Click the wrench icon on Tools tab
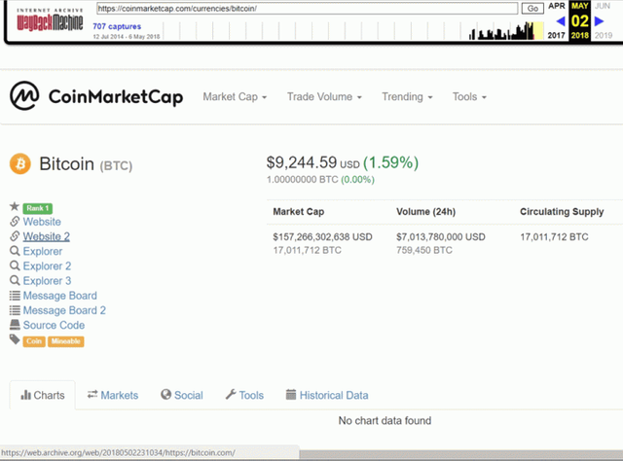This screenshot has width=623, height=461. (x=231, y=394)
